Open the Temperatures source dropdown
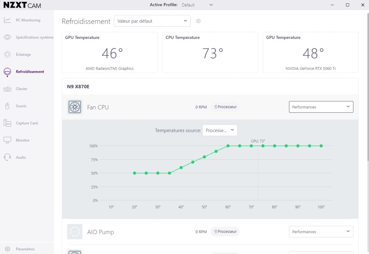The image size is (369, 254). pos(220,130)
